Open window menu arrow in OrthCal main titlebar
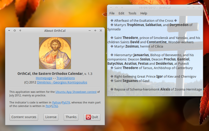The width and height of the screenshot is (209, 131). tap(111, 8)
